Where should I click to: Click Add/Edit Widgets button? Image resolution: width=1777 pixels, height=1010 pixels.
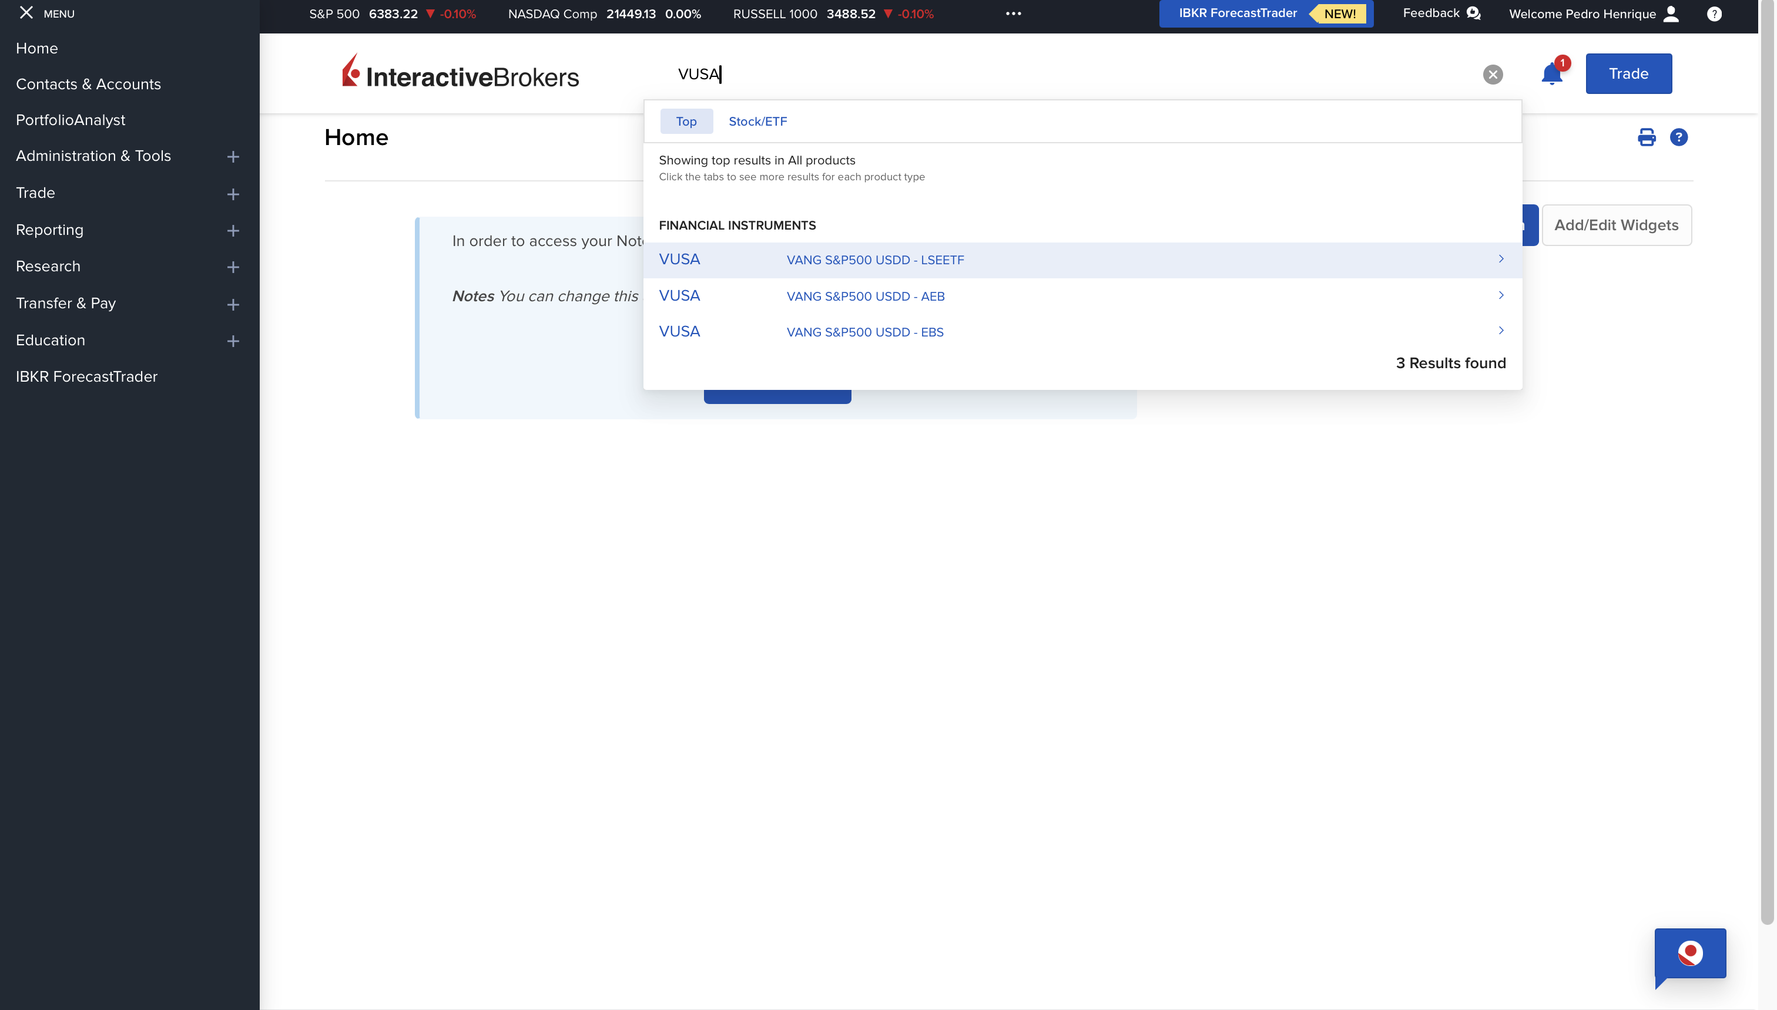[x=1617, y=225]
